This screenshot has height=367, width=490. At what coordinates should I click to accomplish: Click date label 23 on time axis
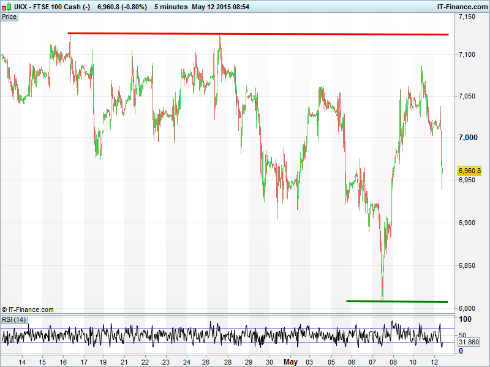pos(165,362)
